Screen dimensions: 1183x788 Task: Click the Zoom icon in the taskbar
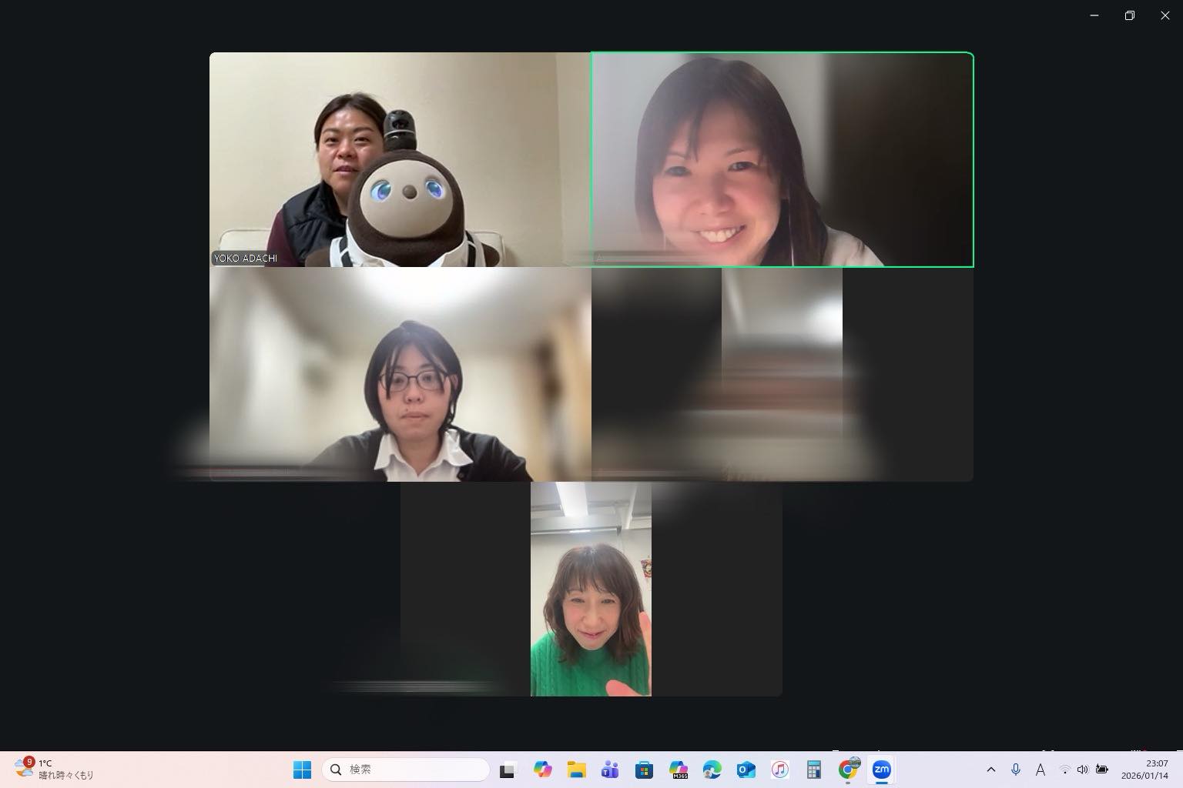881,770
